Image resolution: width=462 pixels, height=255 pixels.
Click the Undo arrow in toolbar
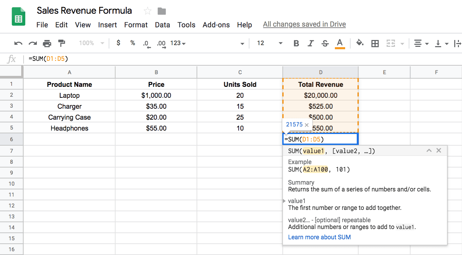coord(18,43)
